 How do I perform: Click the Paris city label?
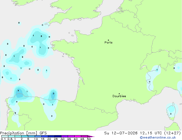(x=109, y=43)
